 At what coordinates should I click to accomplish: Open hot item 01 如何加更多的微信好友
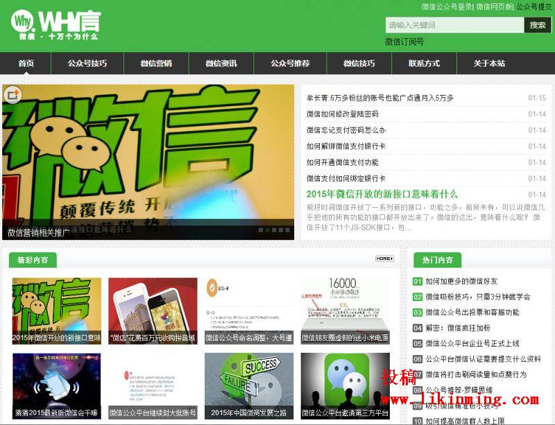click(x=461, y=281)
